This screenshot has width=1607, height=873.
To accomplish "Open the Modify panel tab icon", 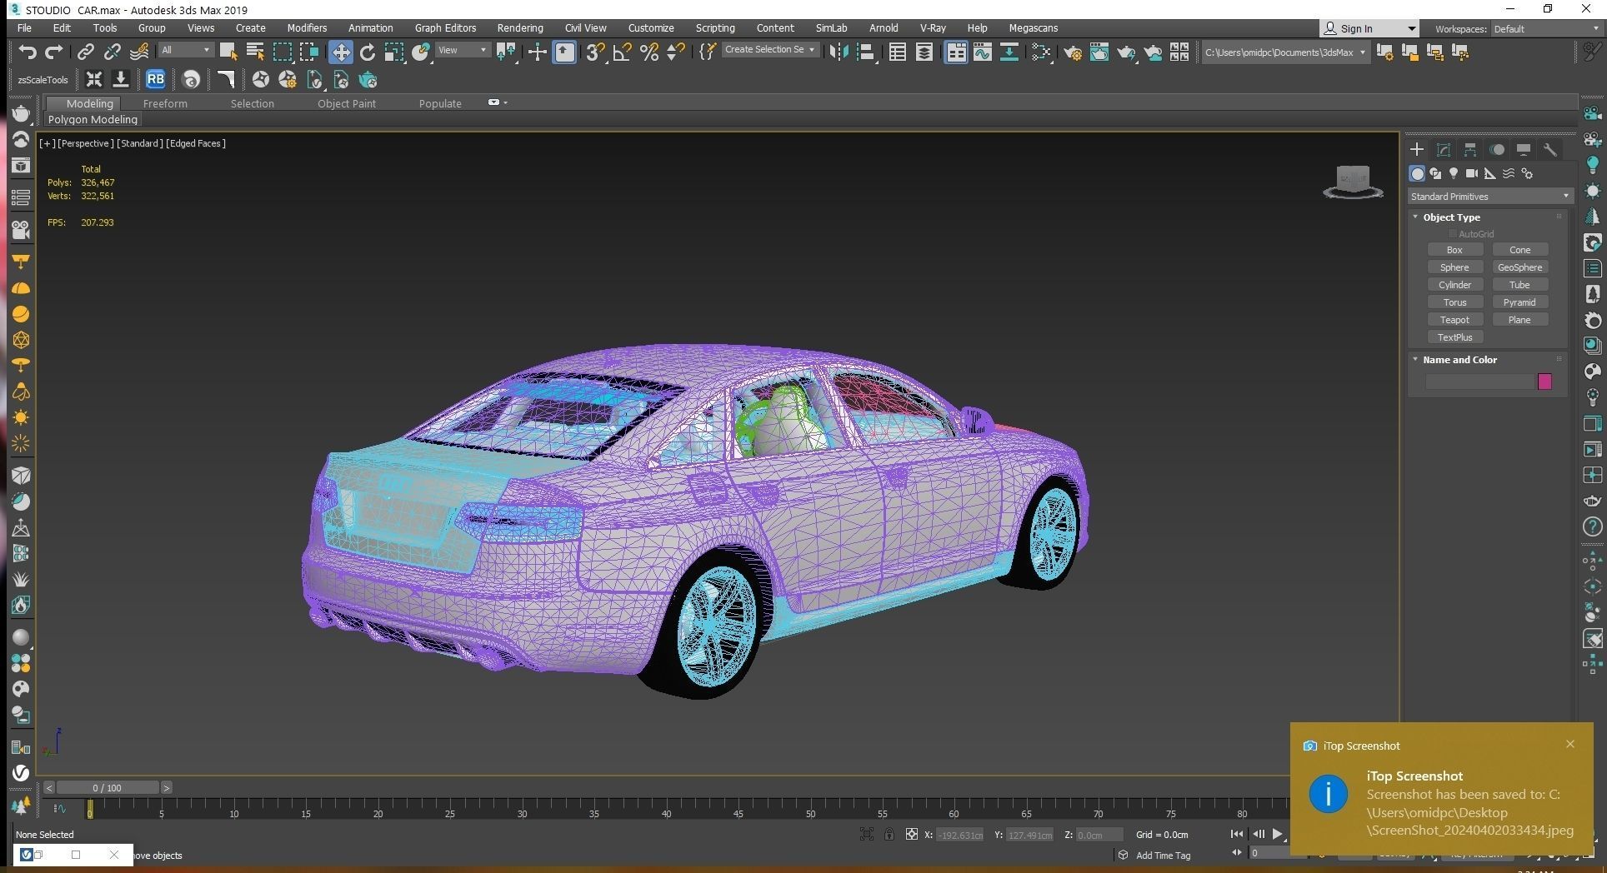I will click(x=1444, y=150).
